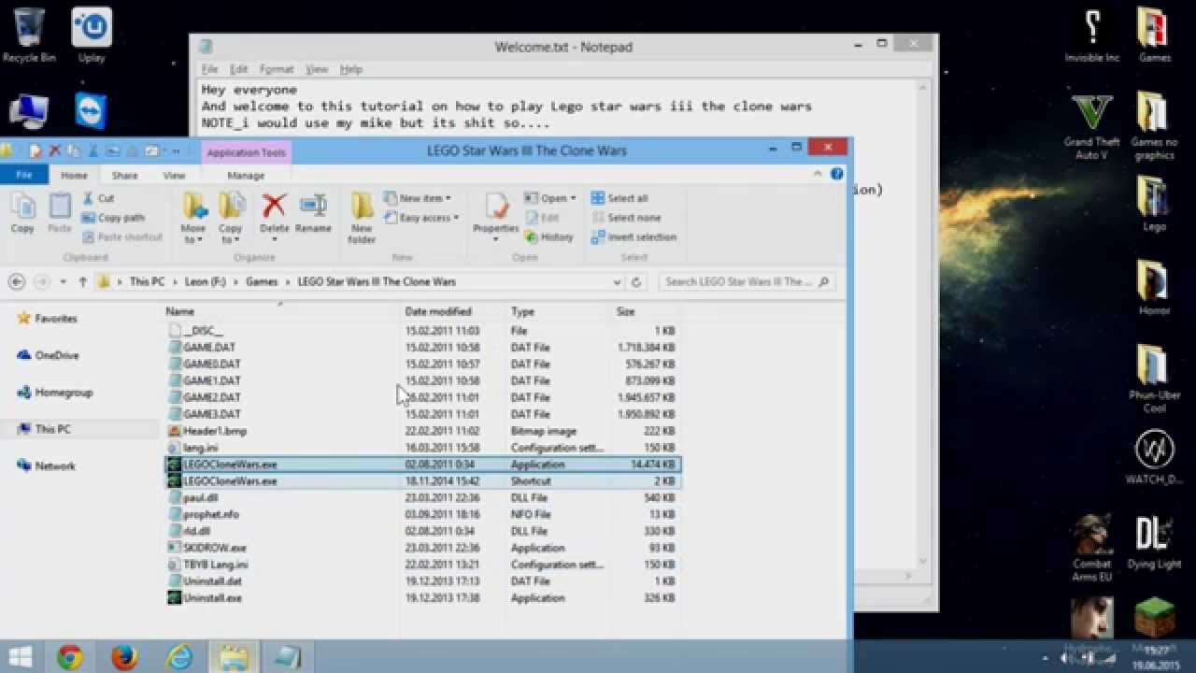Select the WATCH_DOGS desktop icon
The height and width of the screenshot is (673, 1196).
tap(1154, 457)
